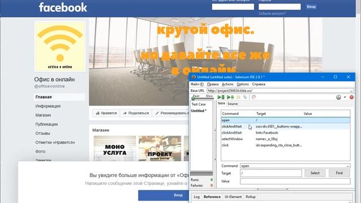Click the Pause/Resume icon in the Selenium toolbar
361x203 pixels.
tap(239, 98)
